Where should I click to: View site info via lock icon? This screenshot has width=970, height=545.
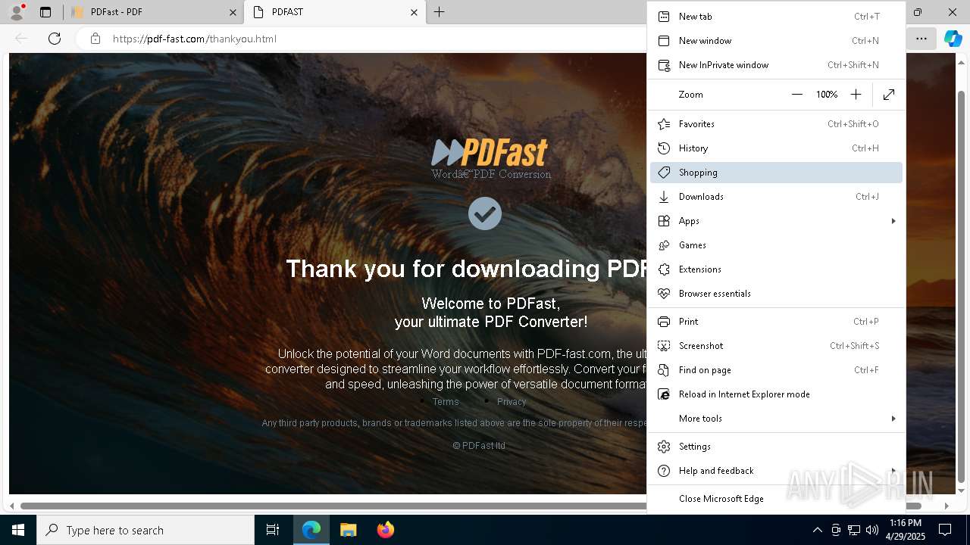pyautogui.click(x=95, y=39)
